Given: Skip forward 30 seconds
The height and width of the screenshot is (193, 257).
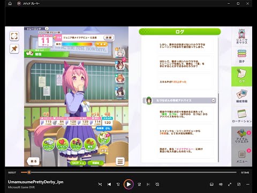Looking at the screenshot, I should pyautogui.click(x=139, y=184).
